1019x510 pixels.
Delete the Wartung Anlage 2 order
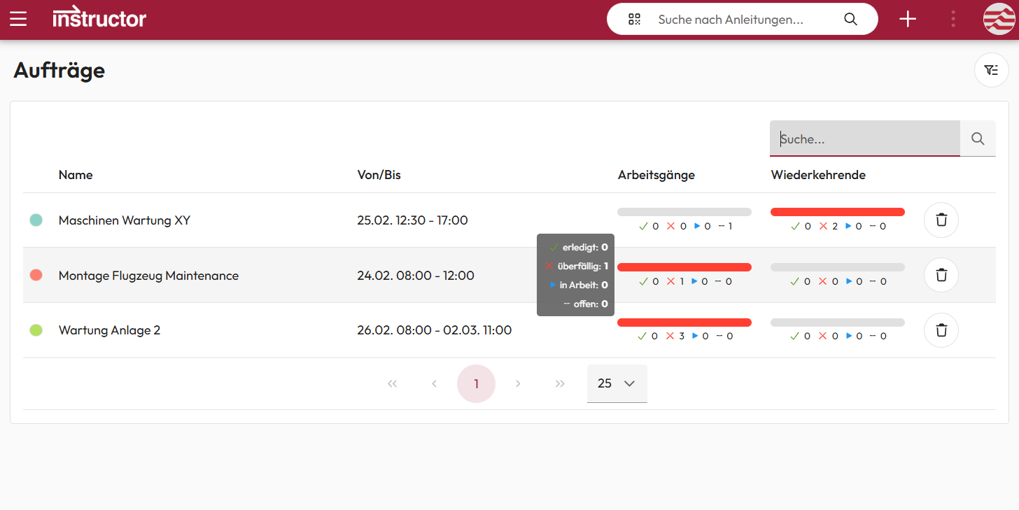(x=941, y=330)
